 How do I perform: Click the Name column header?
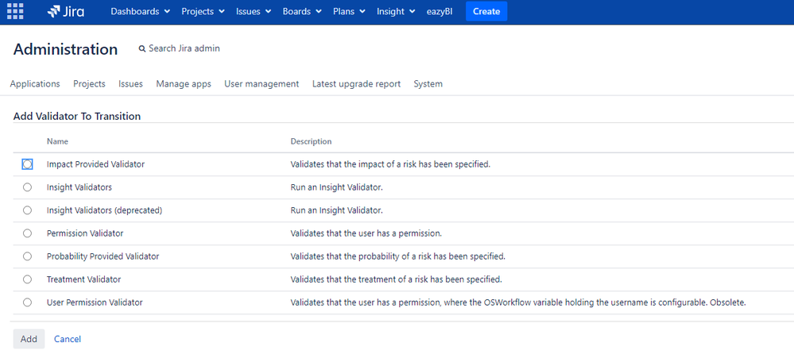pos(57,141)
